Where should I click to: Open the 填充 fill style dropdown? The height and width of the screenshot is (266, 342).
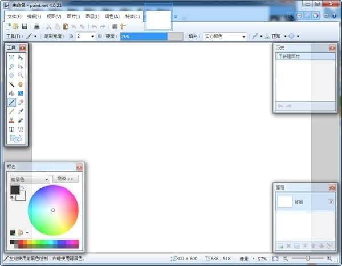tap(225, 36)
